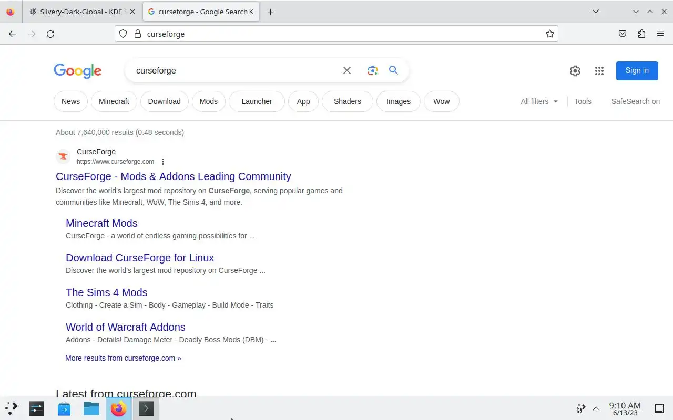Click into the Google search field
This screenshot has height=420, width=673.
point(234,70)
